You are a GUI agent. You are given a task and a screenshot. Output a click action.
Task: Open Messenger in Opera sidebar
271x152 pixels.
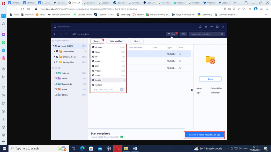[x=3, y=35]
